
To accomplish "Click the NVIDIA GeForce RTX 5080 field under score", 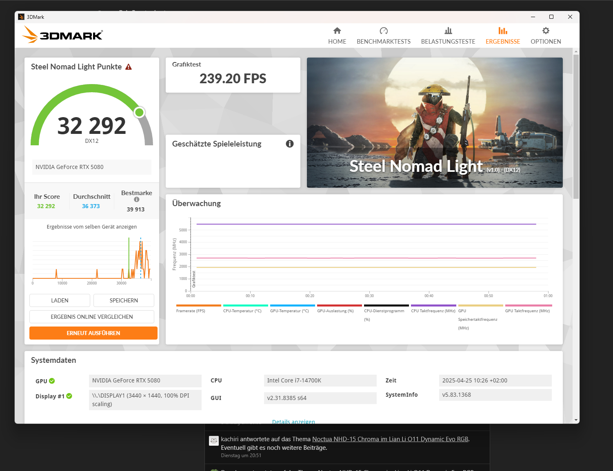I will 91,167.
